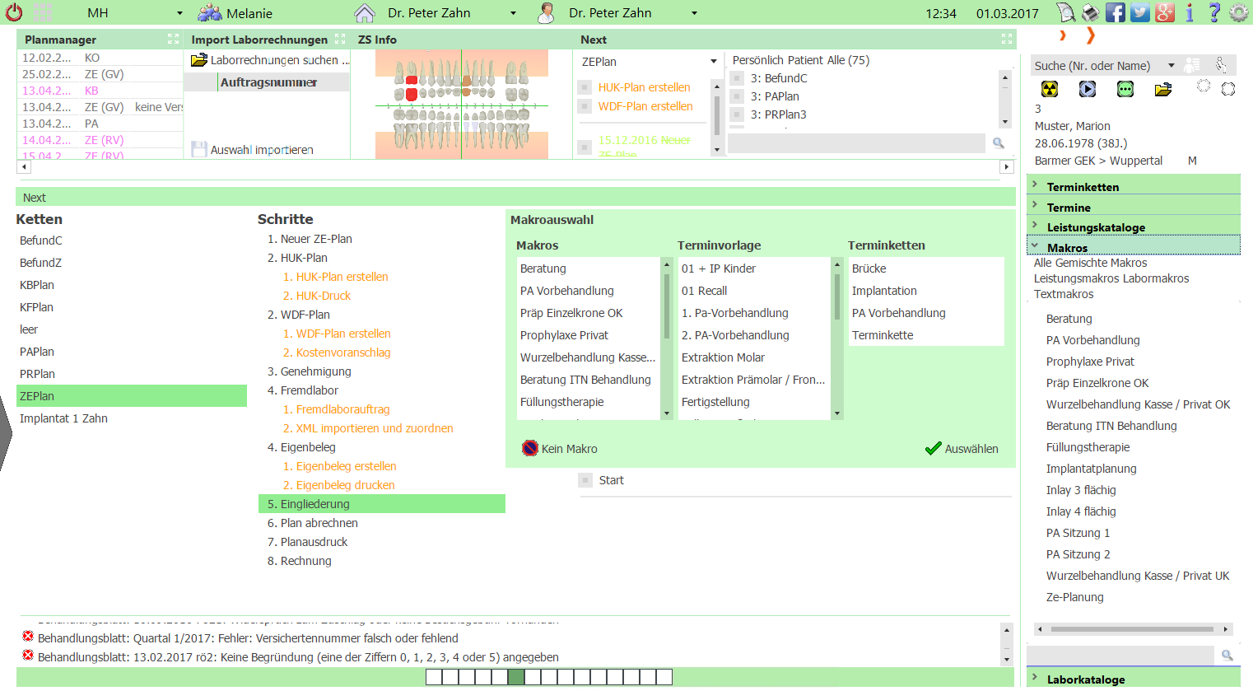The image size is (1253, 691).
Task: Click the blue play button icon
Action: 1088,89
